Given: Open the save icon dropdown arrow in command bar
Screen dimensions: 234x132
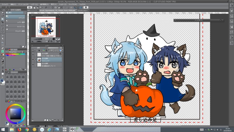Looking at the screenshot, I should tap(43, 8).
